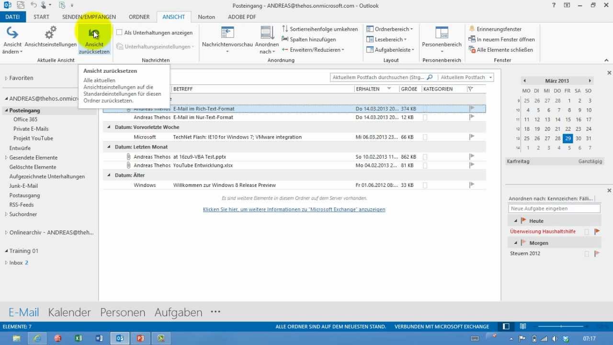Image resolution: width=613 pixels, height=345 pixels.
Task: Click Erinnerungsfenster bell icon
Action: pos(472,29)
